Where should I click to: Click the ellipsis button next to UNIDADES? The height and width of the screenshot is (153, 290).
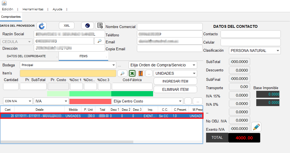[x=149, y=73]
